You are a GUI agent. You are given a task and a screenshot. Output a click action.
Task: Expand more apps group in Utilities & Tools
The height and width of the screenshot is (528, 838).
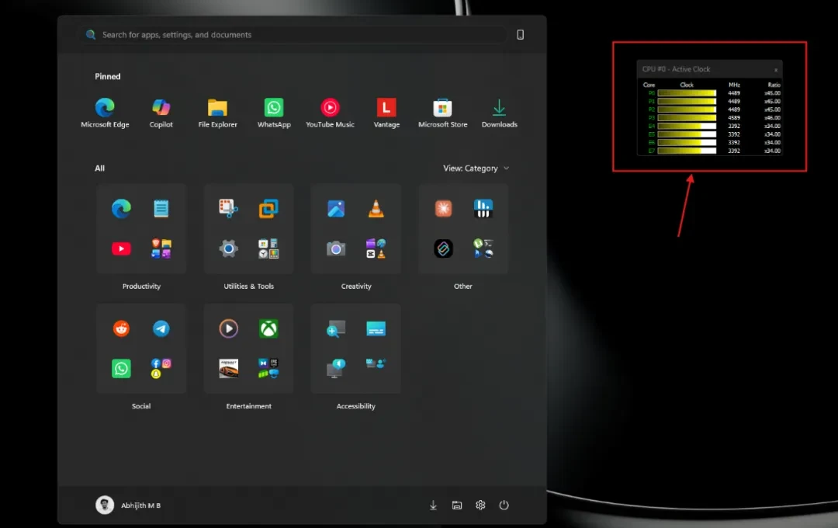pyautogui.click(x=268, y=248)
